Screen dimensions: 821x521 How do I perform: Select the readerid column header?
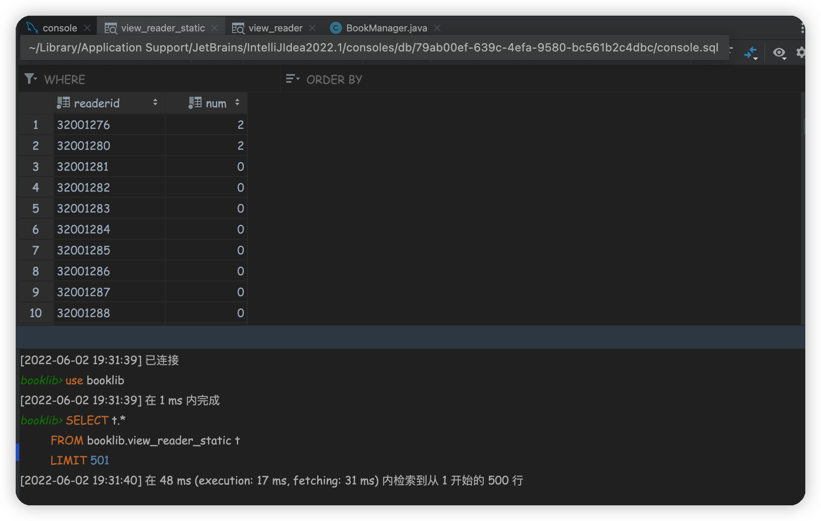point(109,103)
